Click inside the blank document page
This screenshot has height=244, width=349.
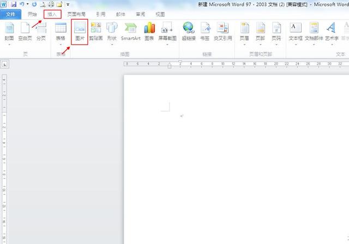[x=236, y=159]
